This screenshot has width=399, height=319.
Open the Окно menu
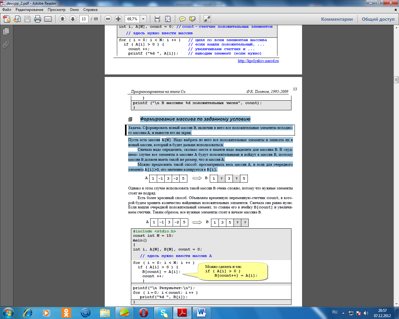74,10
